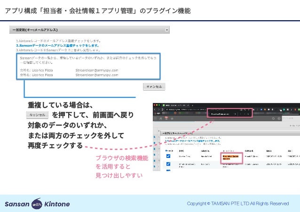Click the kintone header search box
The image size is (300, 212).
291,118
